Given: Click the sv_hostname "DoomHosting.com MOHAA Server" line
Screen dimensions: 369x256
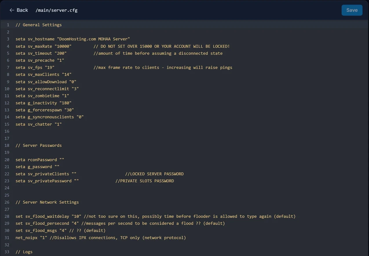Looking at the screenshot, I should point(73,39).
